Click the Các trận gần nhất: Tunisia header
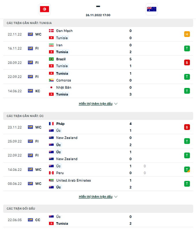Viewport: 196px width, 229px height. (x=29, y=23)
